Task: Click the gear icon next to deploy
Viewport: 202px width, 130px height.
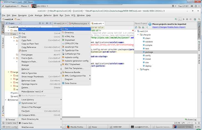Action: click(144, 66)
